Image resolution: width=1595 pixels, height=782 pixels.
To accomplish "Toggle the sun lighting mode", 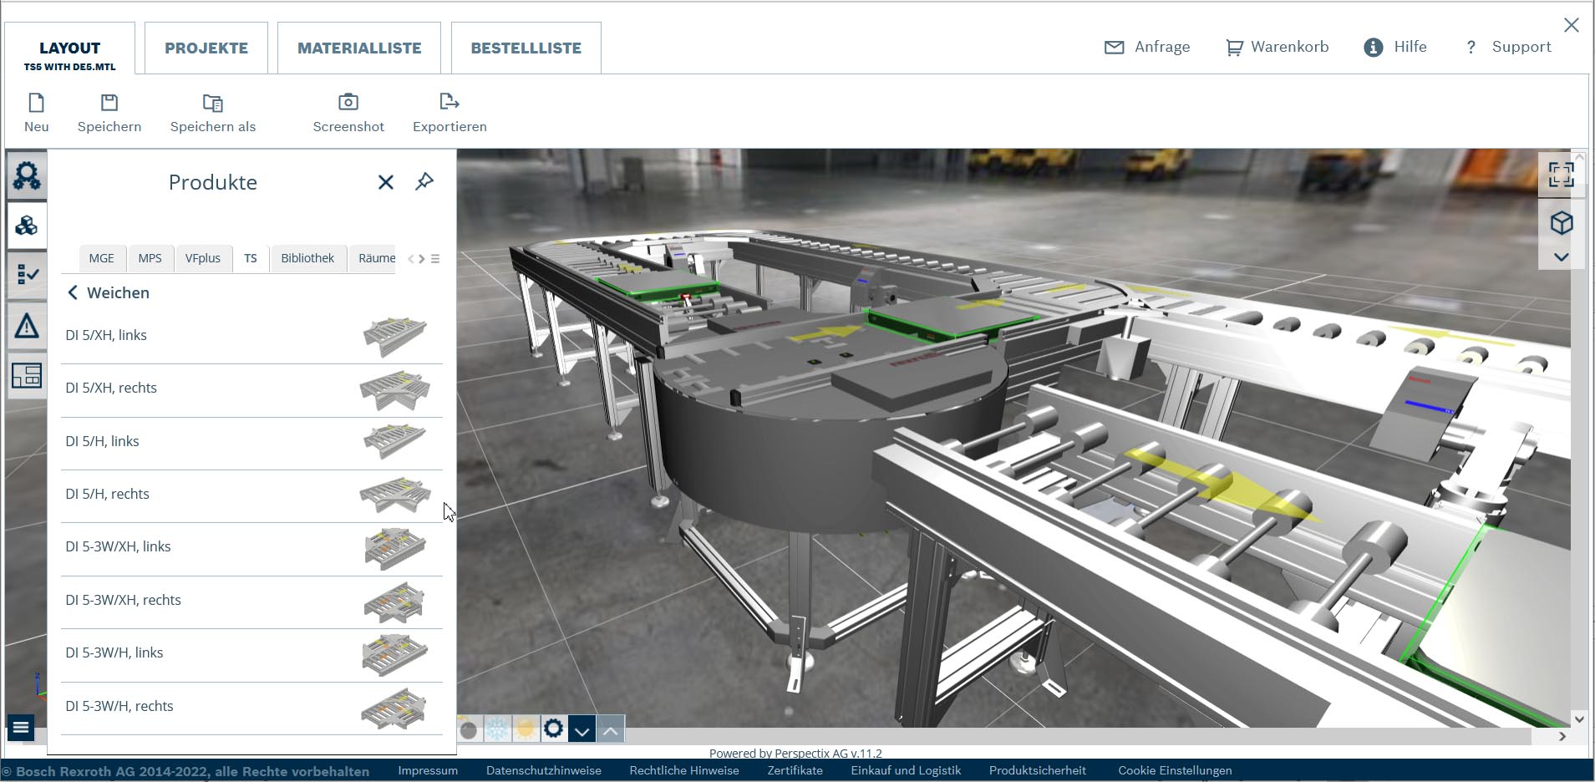I will click(525, 729).
